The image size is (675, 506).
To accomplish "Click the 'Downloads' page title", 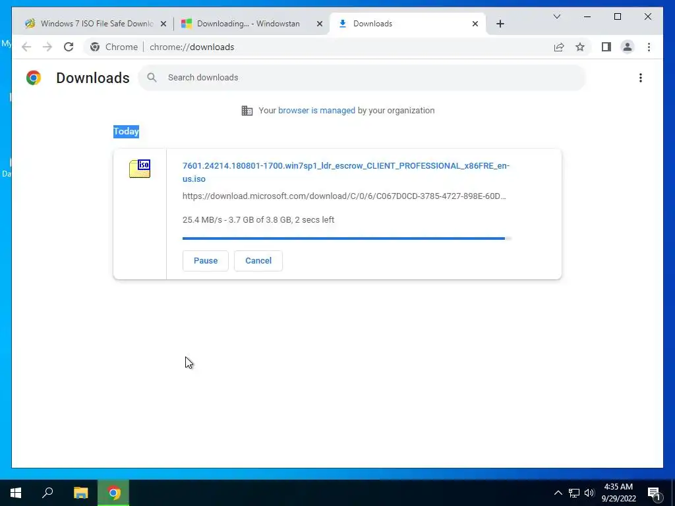I will (92, 78).
